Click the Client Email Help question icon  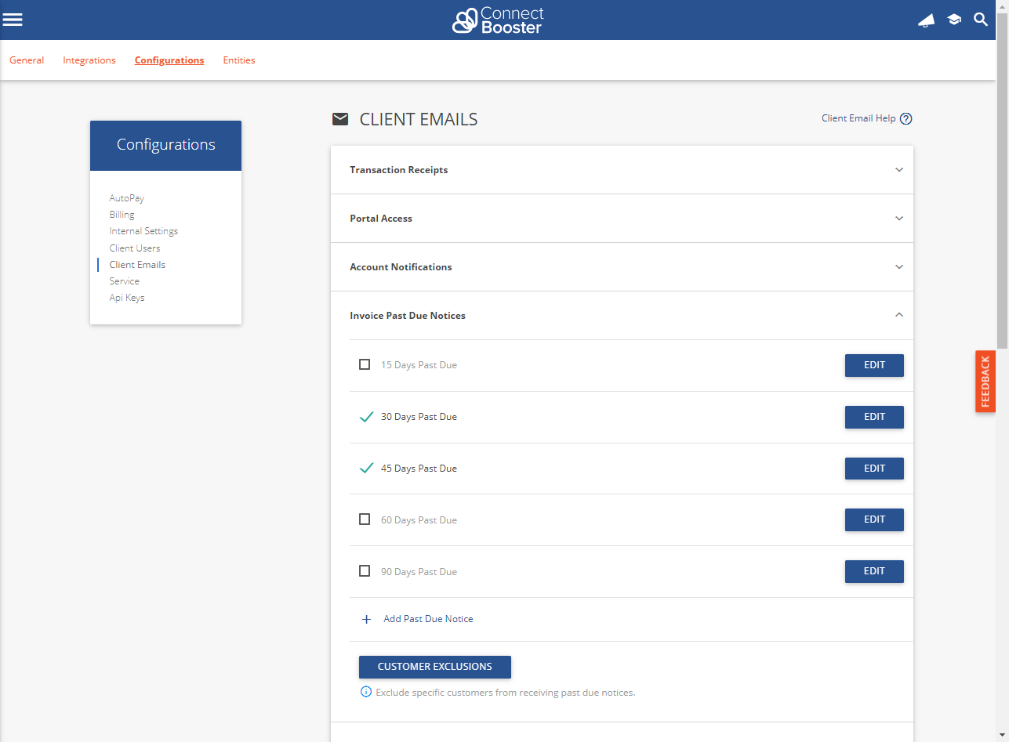click(906, 119)
